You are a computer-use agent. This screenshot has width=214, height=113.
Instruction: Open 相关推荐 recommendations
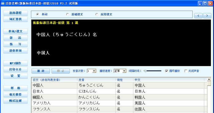click(15, 95)
